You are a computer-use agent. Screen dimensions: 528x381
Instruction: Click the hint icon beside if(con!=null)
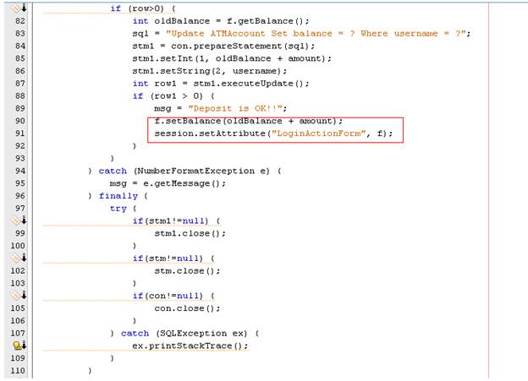pos(19,295)
